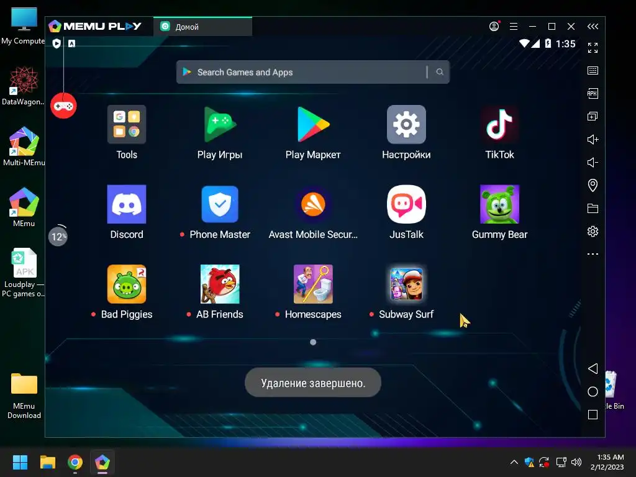The height and width of the screenshot is (477, 636).
Task: Open shared folder sidebar icon
Action: (593, 209)
